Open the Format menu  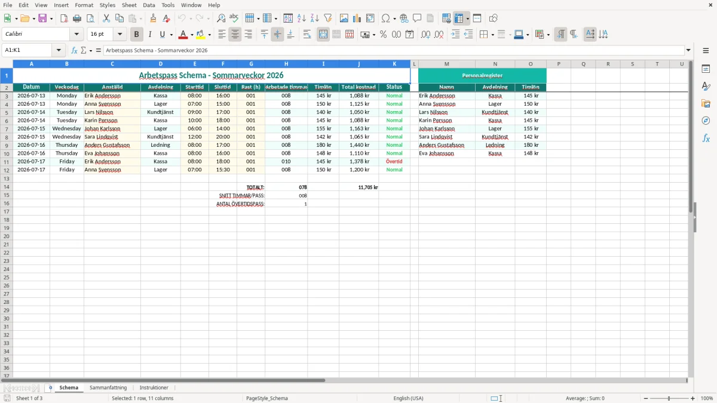(x=84, y=5)
